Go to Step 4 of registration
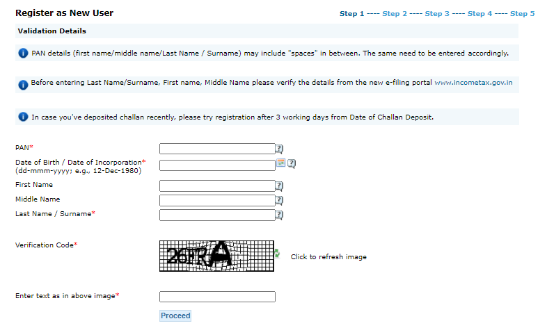547x328 pixels. (x=480, y=14)
